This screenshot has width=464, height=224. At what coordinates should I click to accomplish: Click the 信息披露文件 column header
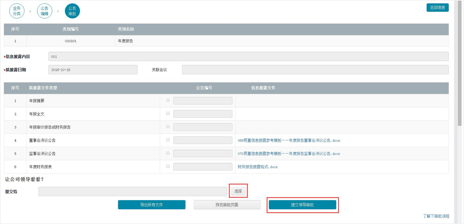(x=263, y=88)
